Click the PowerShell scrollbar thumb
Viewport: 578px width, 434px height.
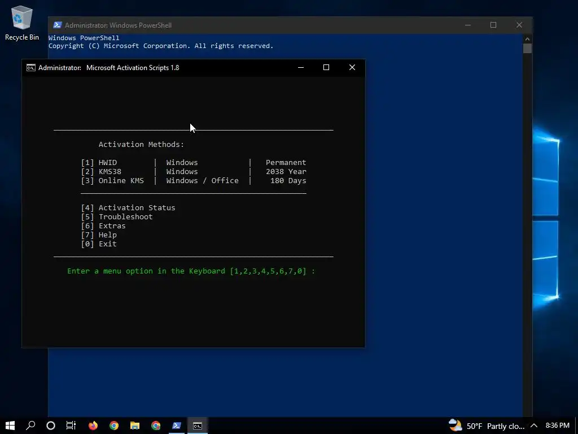[528, 49]
